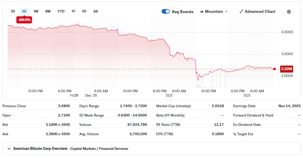Show the 1Y chart range
Screen dimensions: 303x158
[73, 11]
